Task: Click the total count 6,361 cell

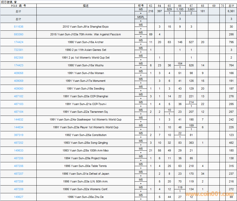Action: coord(231,11)
